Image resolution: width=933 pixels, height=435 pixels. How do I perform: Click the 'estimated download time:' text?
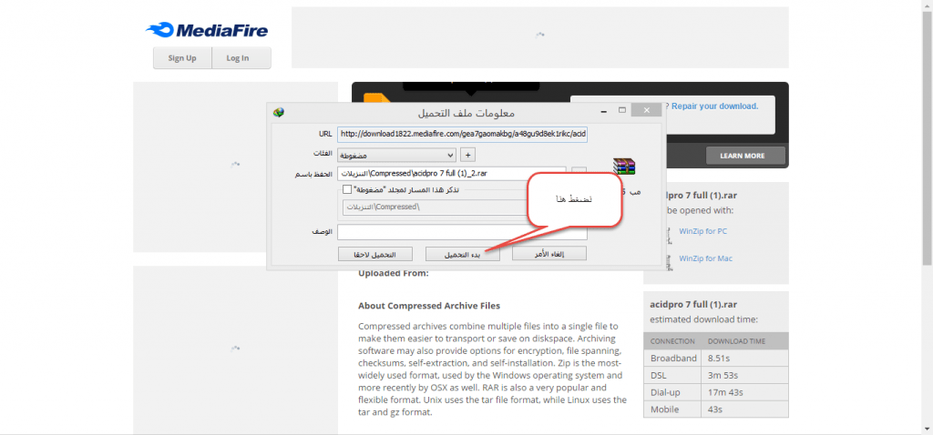pos(703,319)
